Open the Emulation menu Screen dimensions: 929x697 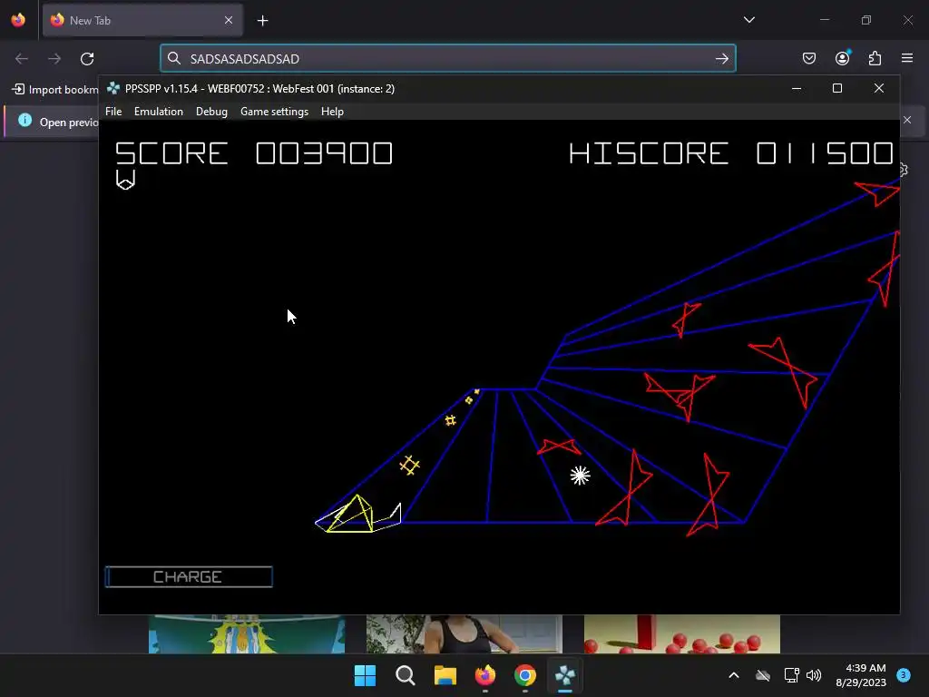(158, 112)
